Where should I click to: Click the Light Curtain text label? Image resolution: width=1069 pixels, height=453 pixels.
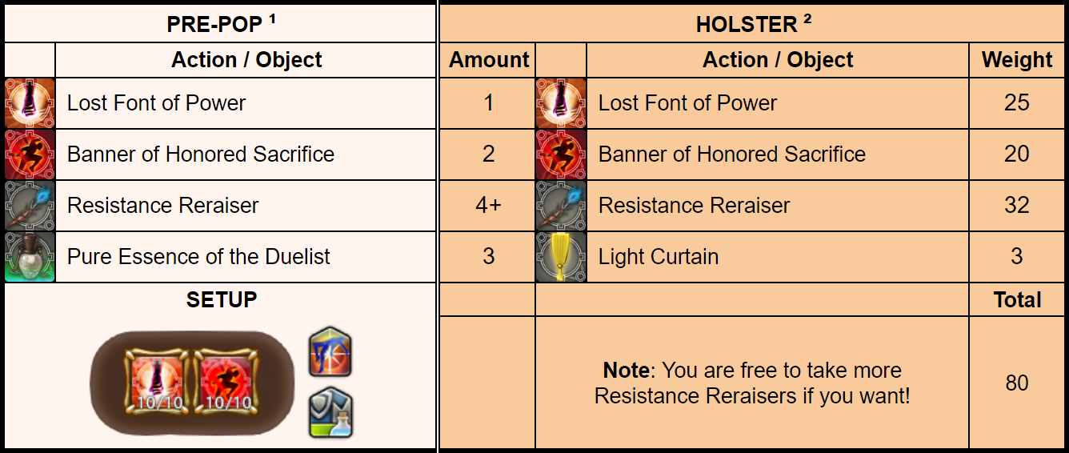point(658,257)
